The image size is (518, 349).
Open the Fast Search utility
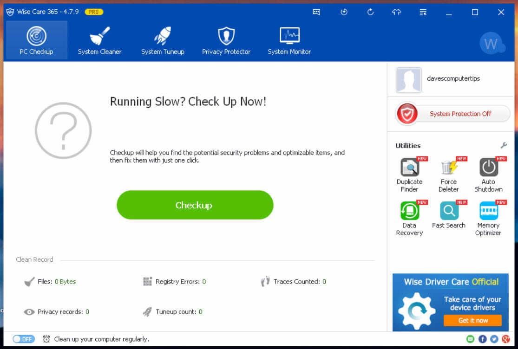[x=449, y=215]
